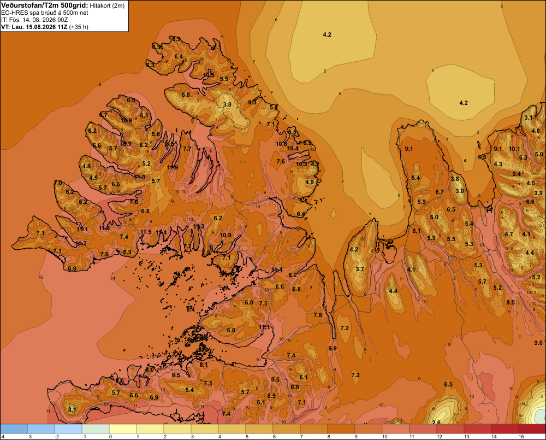Choose the legend swatch between 4 and 5

pos(232,429)
